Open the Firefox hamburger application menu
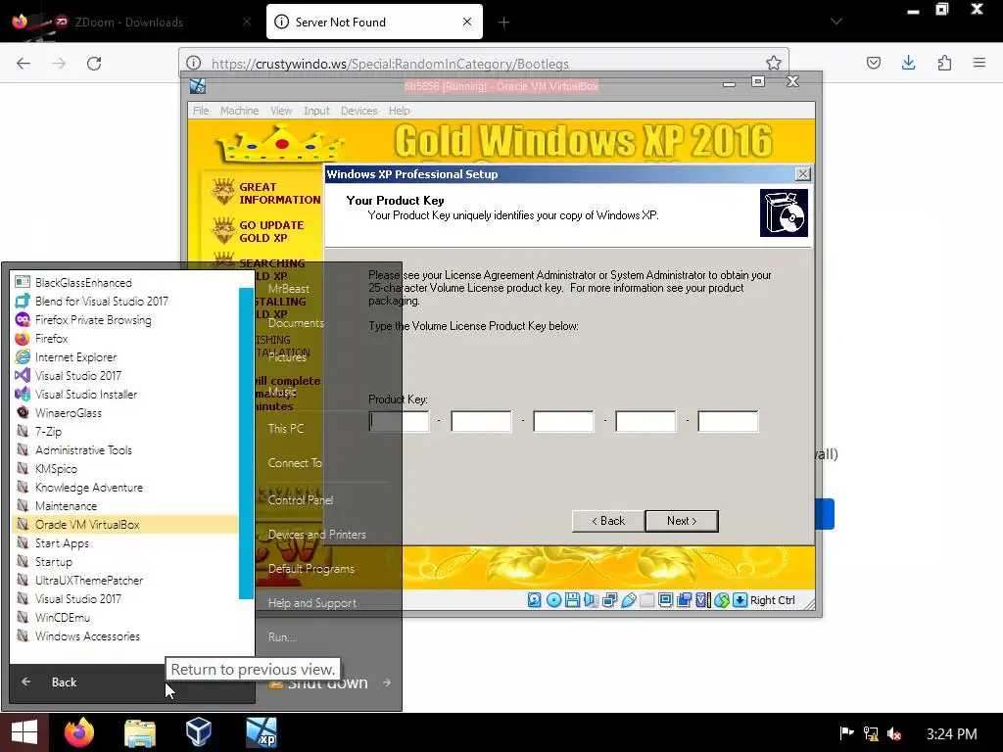The height and width of the screenshot is (752, 1003). pyautogui.click(x=979, y=63)
